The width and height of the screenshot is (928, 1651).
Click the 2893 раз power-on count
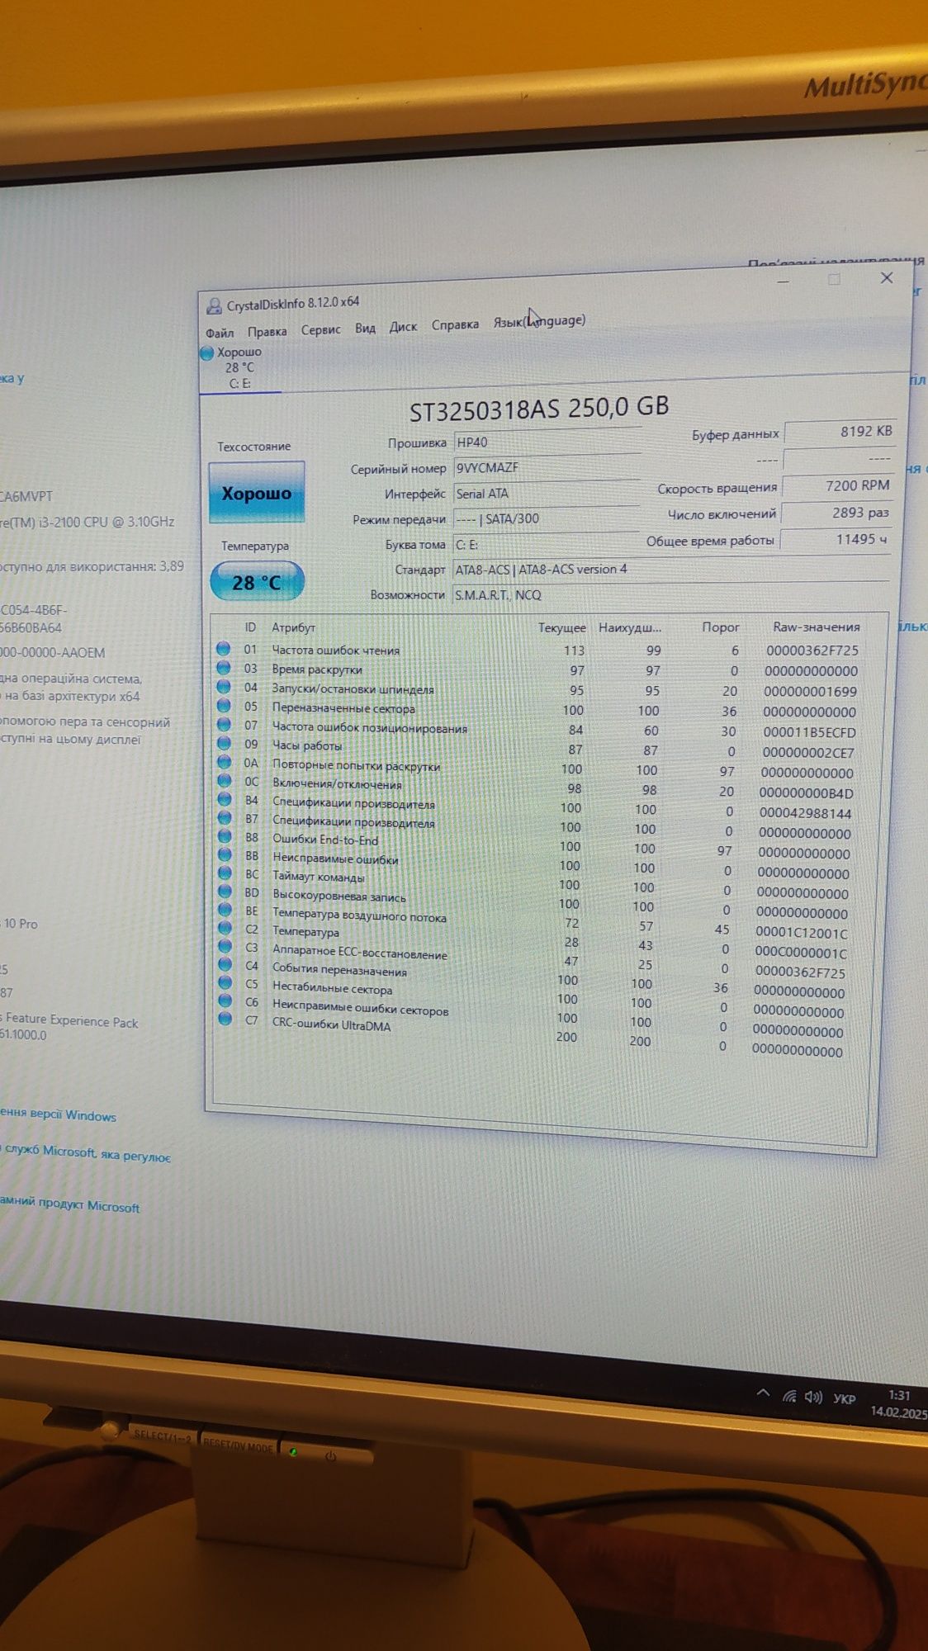(837, 513)
